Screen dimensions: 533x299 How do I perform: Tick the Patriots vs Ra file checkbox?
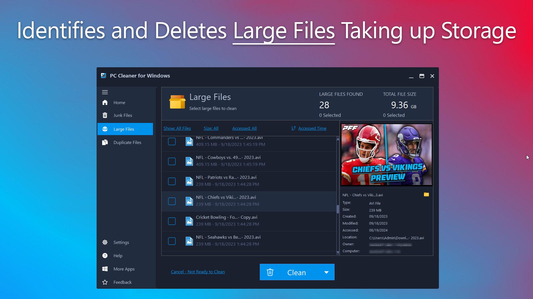pyautogui.click(x=172, y=181)
